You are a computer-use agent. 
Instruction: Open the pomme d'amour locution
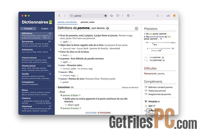pyautogui.click(x=71, y=108)
